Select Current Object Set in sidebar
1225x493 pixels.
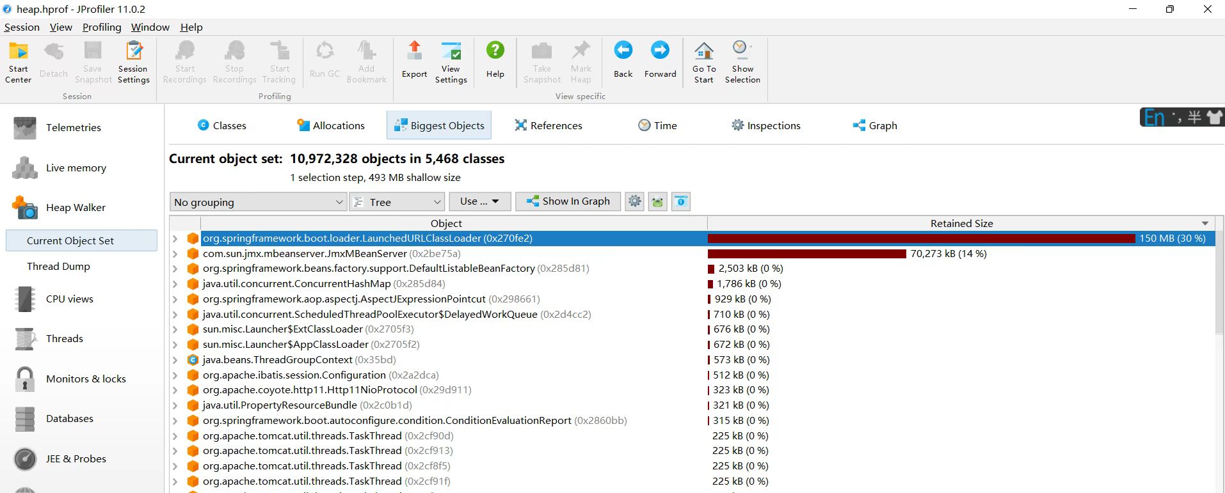[81, 240]
